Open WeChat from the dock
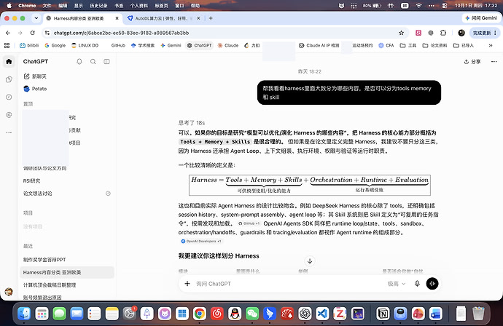The image size is (503, 326). (252, 314)
